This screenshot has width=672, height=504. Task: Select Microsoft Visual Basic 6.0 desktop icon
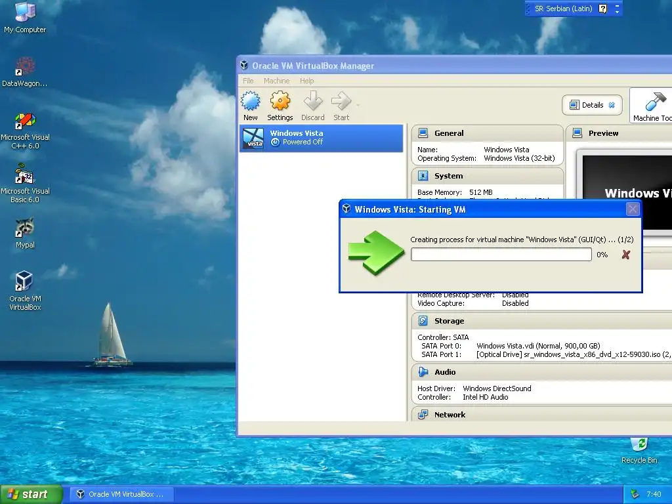[25, 184]
